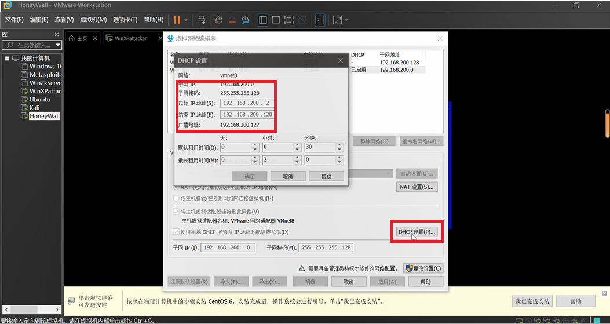
Task: Click the library horizontal scrollbar right arrow
Action: coord(57,310)
